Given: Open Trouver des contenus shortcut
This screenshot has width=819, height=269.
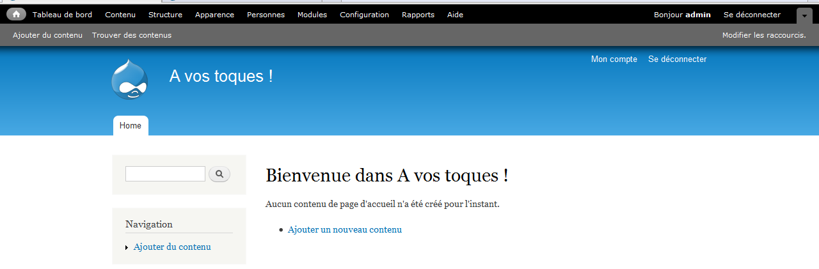Looking at the screenshot, I should pos(132,35).
